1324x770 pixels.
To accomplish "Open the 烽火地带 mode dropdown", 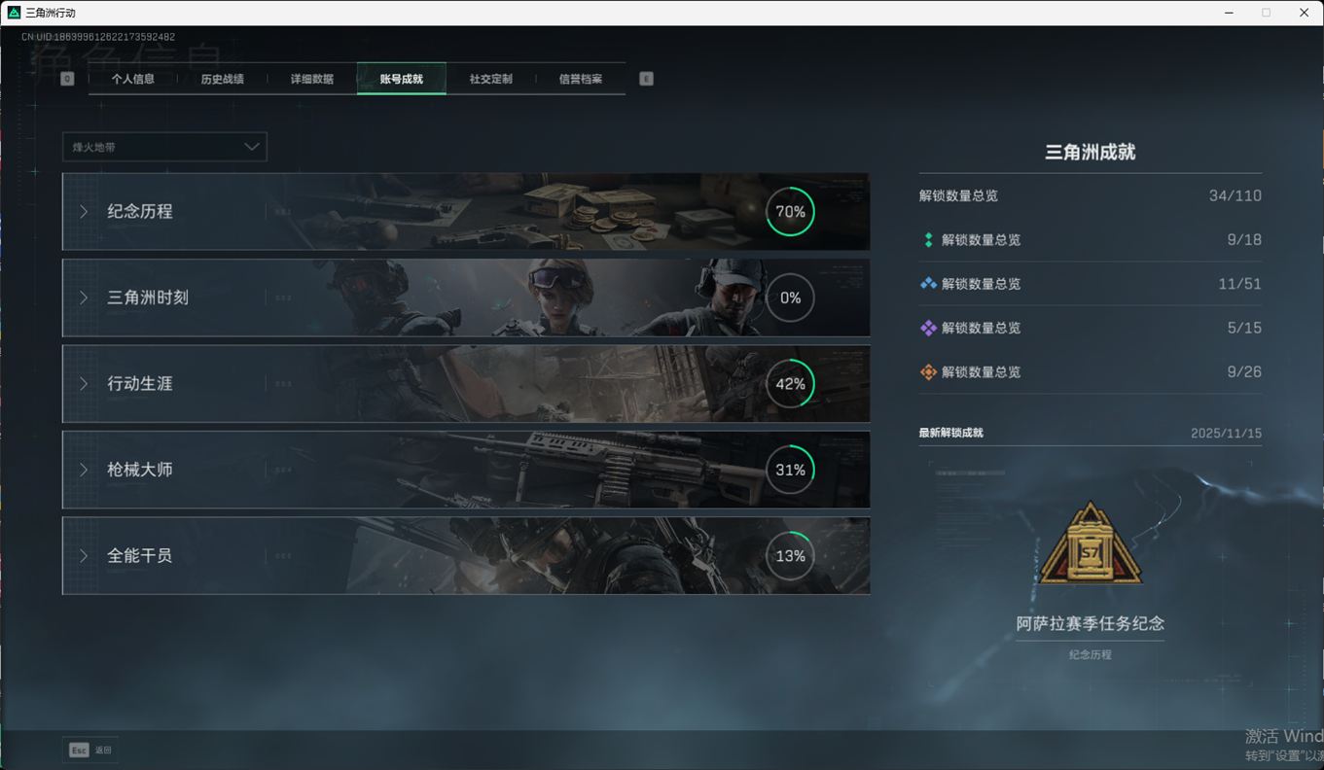I will [x=164, y=147].
